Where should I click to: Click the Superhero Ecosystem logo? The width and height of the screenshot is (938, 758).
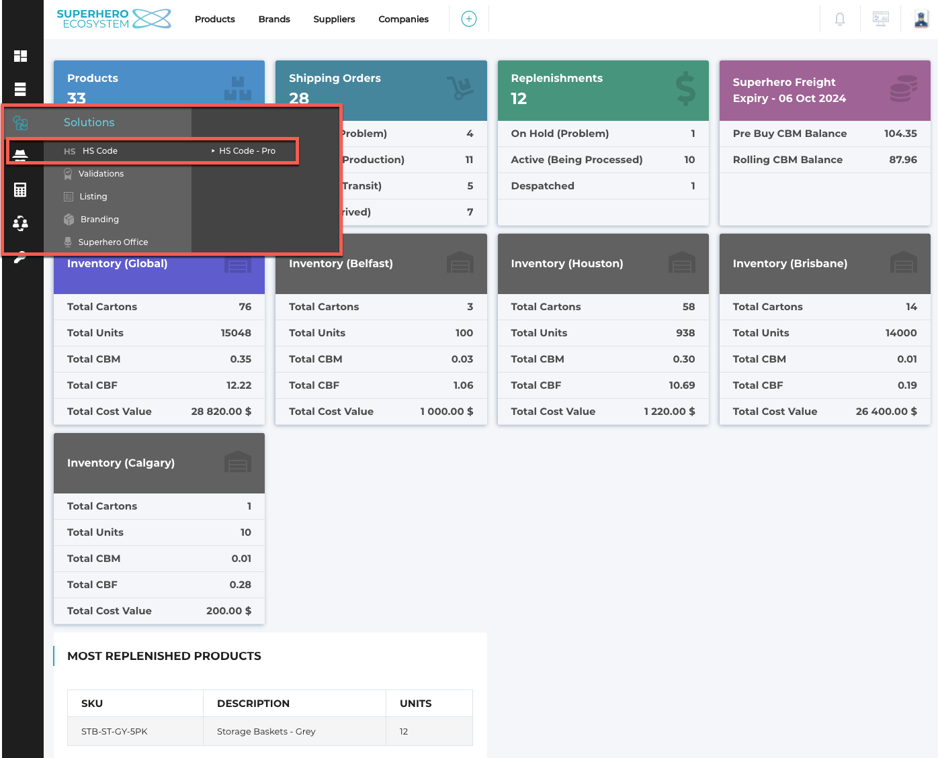pyautogui.click(x=114, y=19)
